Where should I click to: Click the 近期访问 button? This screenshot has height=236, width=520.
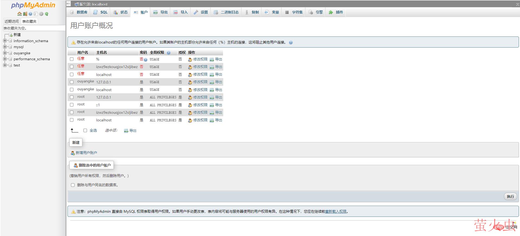(12, 21)
